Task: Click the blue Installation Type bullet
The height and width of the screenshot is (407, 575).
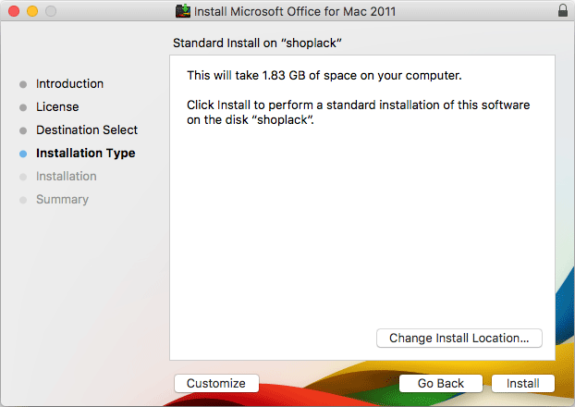Action: click(x=23, y=154)
